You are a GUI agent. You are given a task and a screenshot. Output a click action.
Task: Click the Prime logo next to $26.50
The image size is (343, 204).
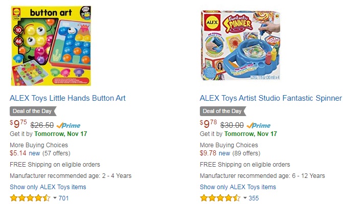68,125
